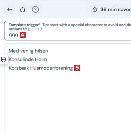
Task: Click the stopwatch icon beside time saved
Action: [95, 9]
